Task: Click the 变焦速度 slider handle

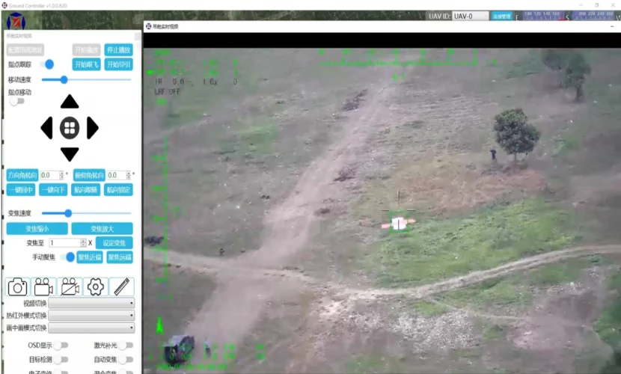Action: click(x=68, y=213)
